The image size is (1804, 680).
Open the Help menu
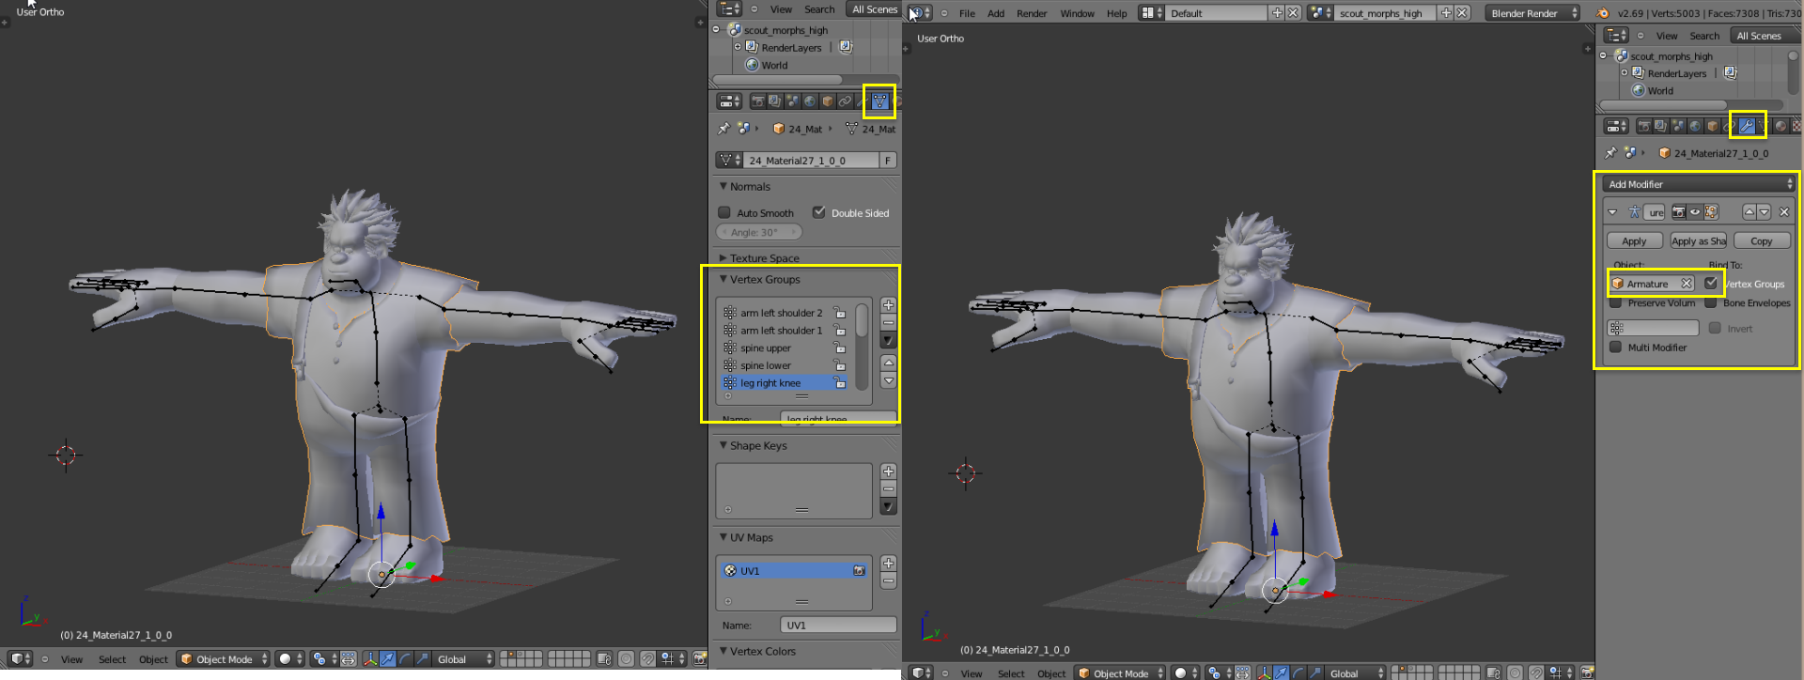1116,14
